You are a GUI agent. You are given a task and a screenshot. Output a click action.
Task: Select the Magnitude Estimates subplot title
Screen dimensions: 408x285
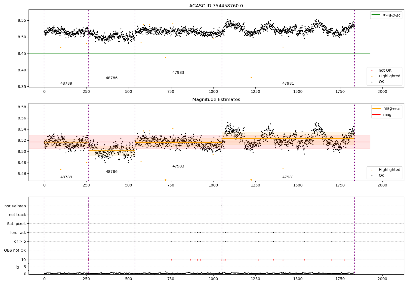click(216, 100)
